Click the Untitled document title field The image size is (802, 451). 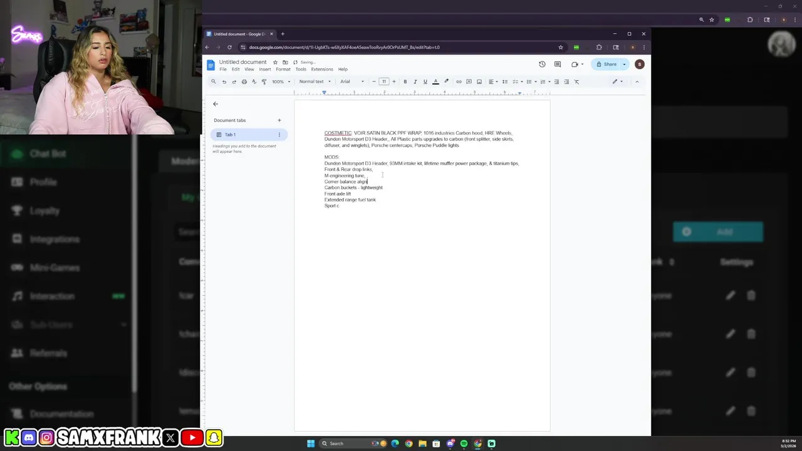point(243,62)
